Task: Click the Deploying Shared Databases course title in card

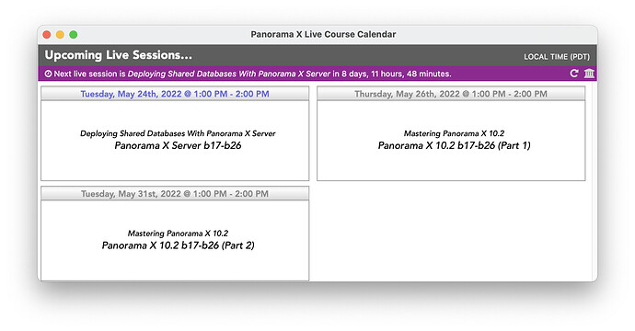Action: point(178,133)
